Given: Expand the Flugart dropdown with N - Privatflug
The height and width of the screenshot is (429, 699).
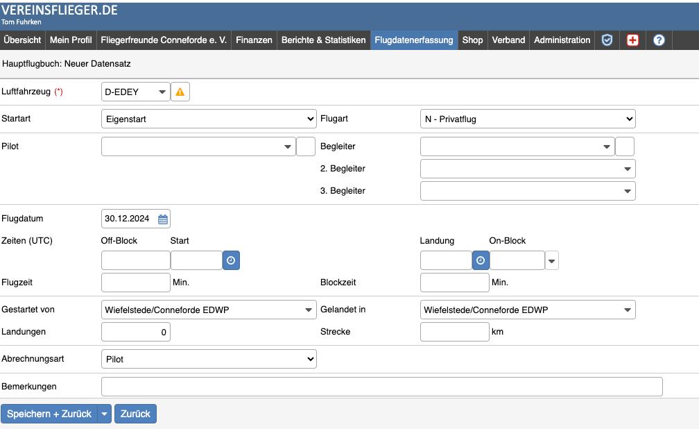Looking at the screenshot, I should tap(528, 119).
